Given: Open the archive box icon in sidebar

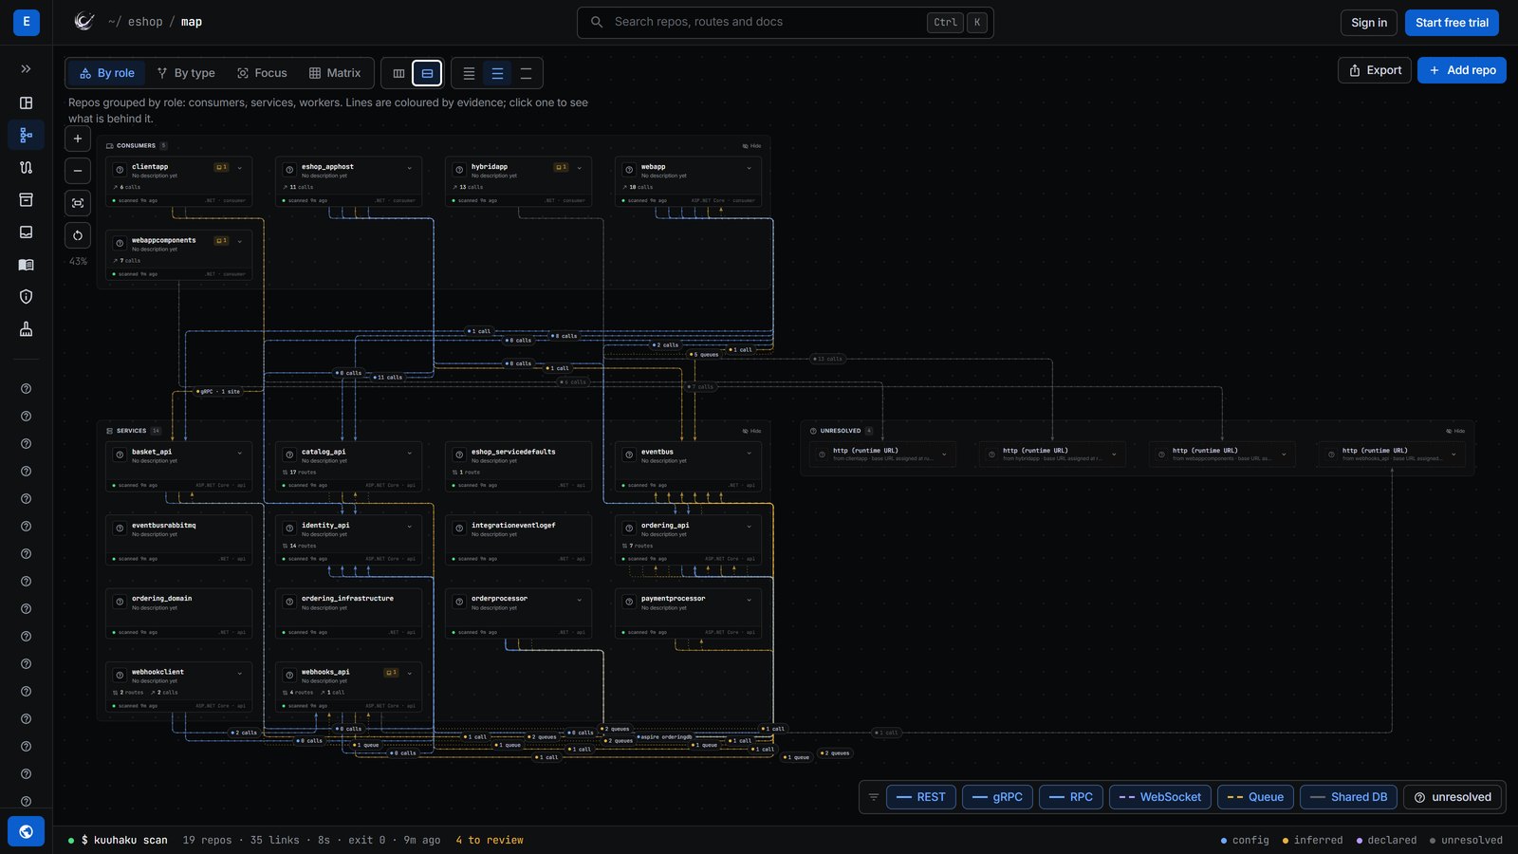Looking at the screenshot, I should pos(26,200).
